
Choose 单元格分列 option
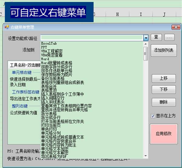[x=51, y=133]
